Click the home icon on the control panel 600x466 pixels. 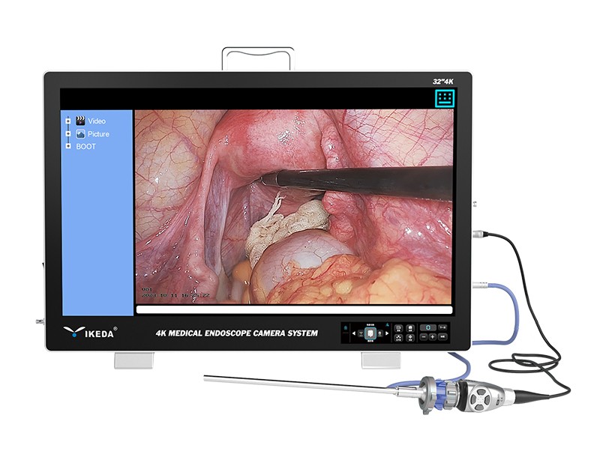pos(346,327)
